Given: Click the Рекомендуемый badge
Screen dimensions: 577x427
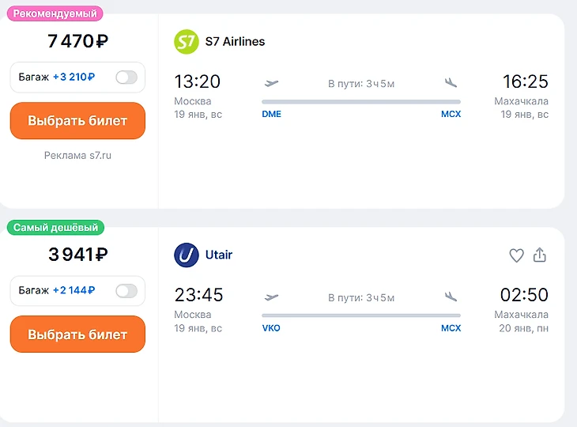Looking at the screenshot, I should (55, 13).
